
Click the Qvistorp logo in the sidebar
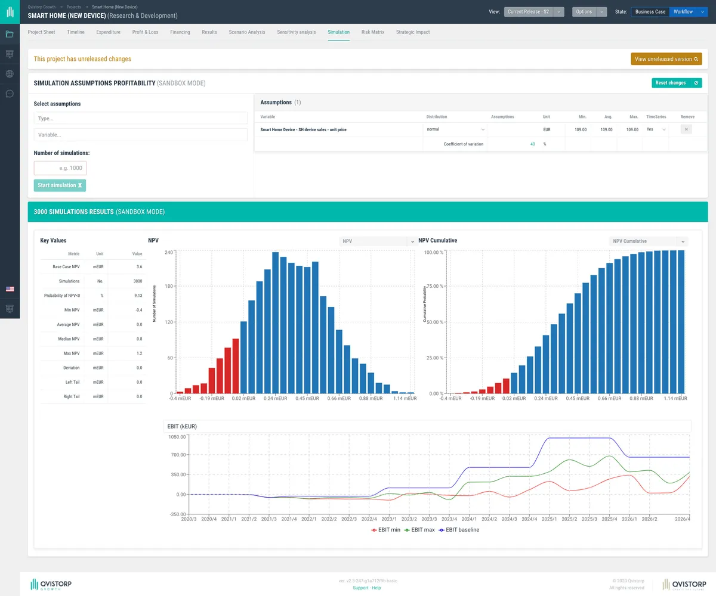(10, 11)
